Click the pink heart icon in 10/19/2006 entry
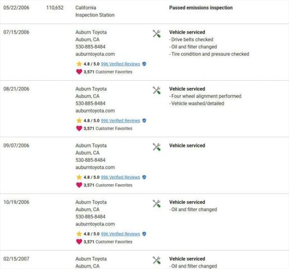The width and height of the screenshot is (289, 269). click(79, 242)
